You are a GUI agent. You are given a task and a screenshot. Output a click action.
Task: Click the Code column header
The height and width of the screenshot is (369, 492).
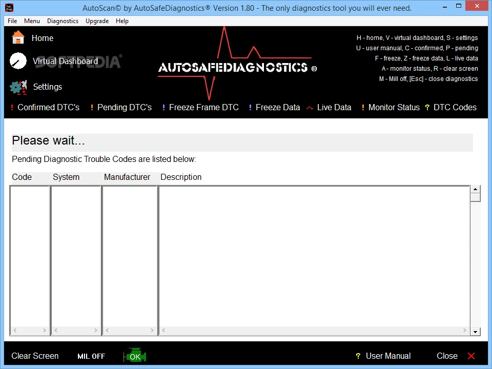22,177
